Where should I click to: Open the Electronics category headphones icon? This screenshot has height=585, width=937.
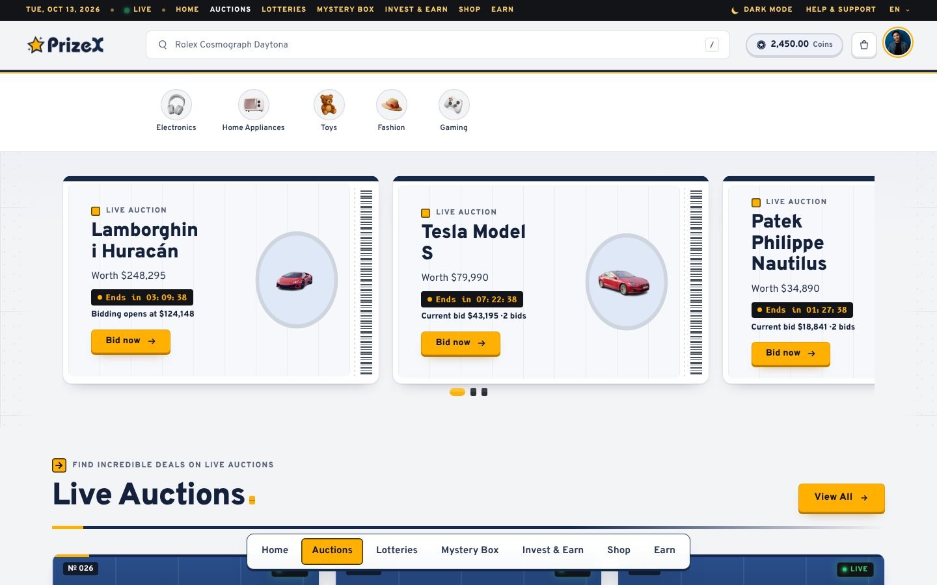coord(176,105)
